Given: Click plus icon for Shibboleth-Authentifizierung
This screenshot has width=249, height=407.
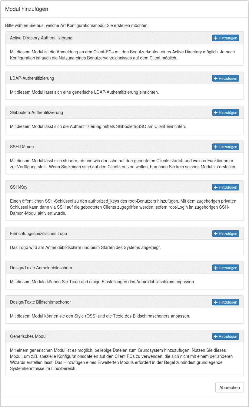Looking at the screenshot, I should coord(216,113).
